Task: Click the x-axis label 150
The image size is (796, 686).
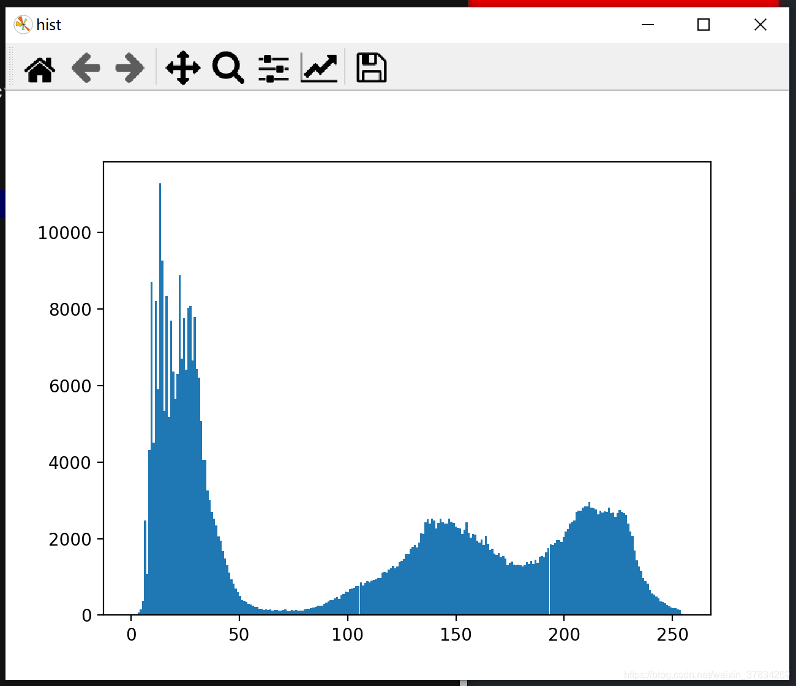Action: pyautogui.click(x=456, y=635)
